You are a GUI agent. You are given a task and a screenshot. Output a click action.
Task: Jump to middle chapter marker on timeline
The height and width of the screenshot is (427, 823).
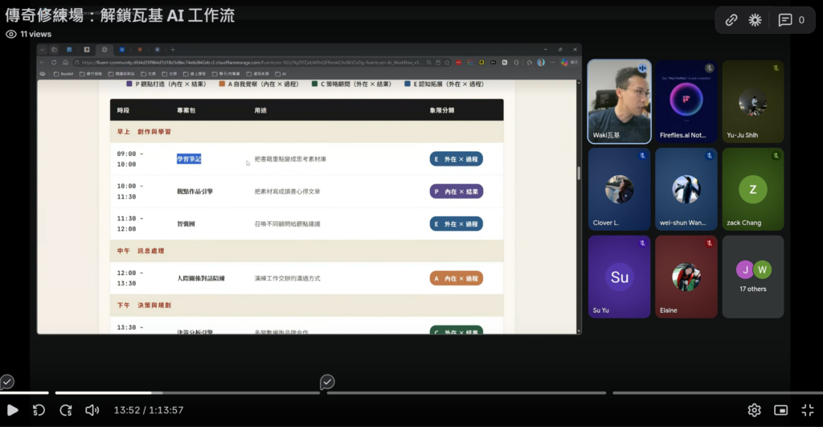pos(327,382)
